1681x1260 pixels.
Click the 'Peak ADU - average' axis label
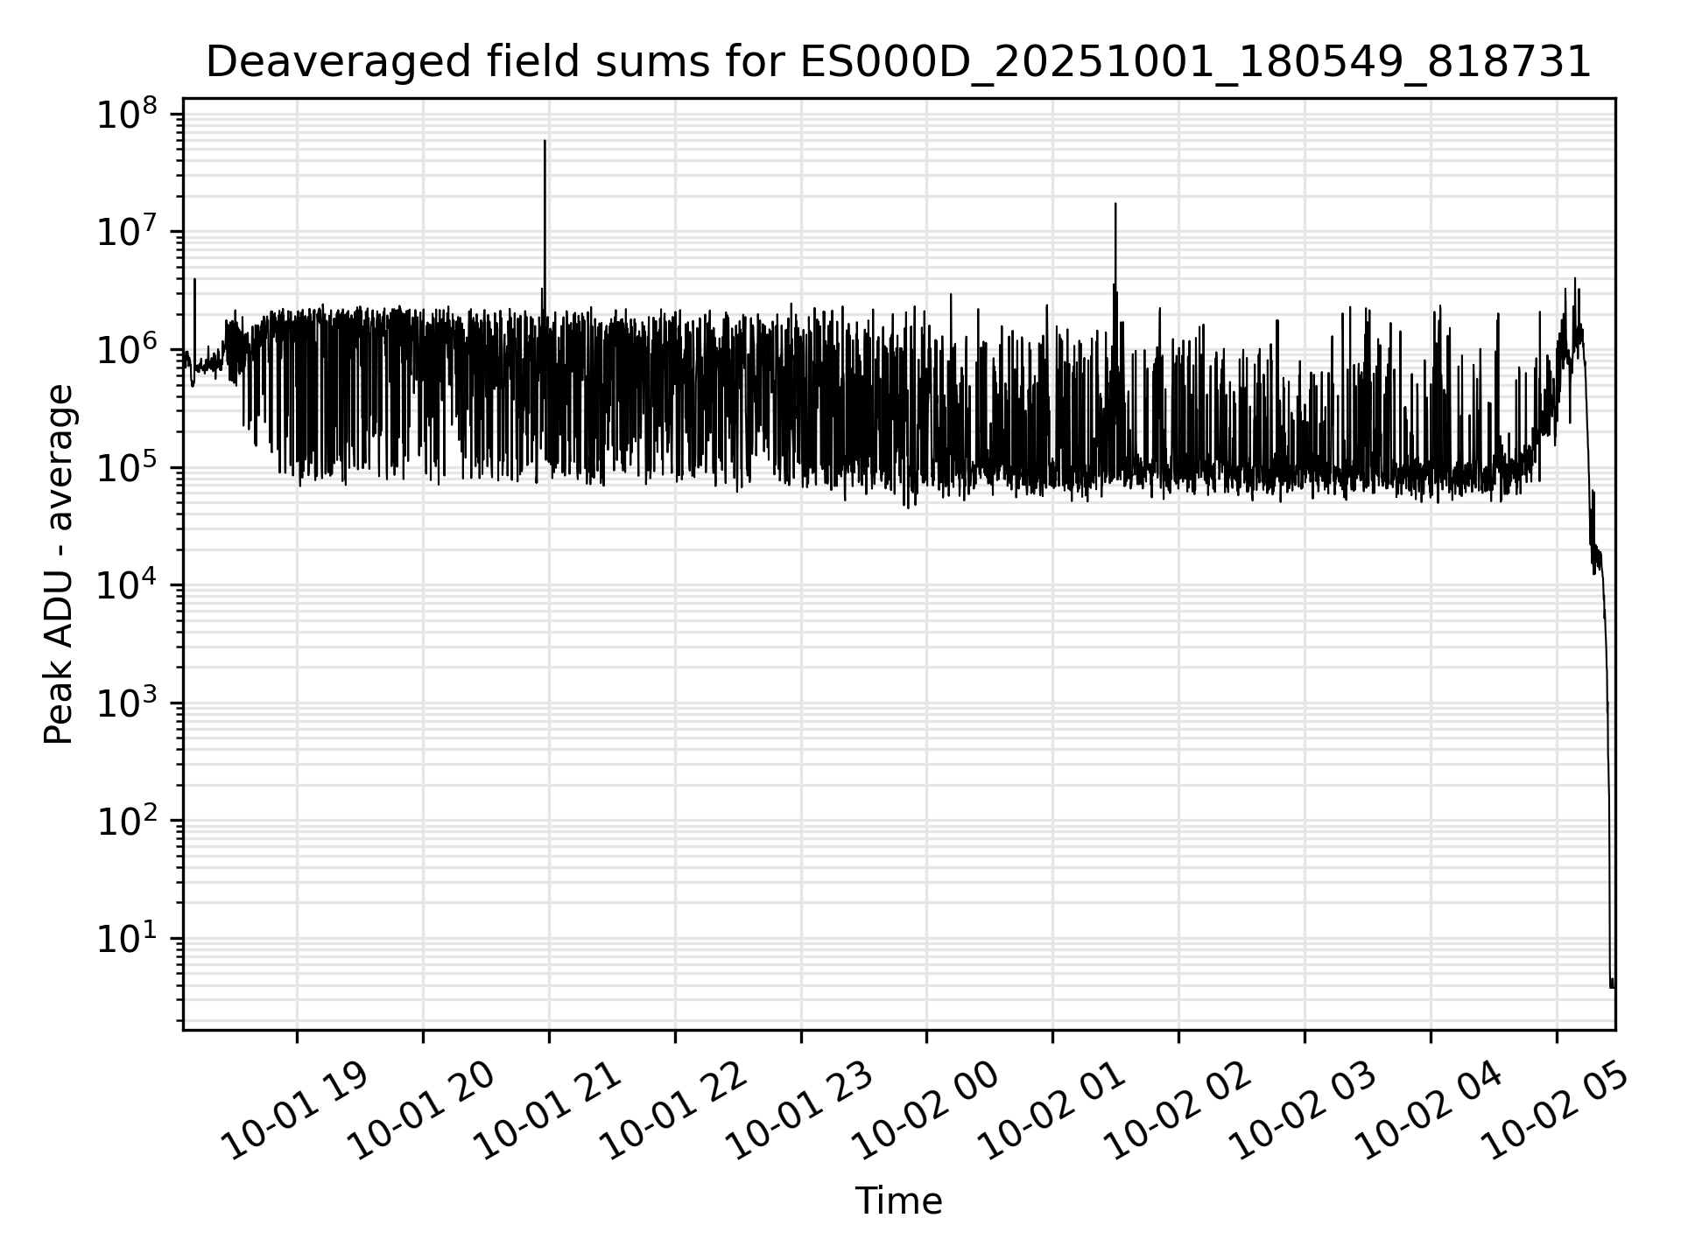[60, 564]
